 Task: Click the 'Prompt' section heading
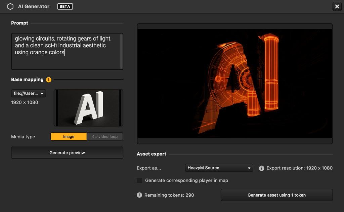click(19, 23)
